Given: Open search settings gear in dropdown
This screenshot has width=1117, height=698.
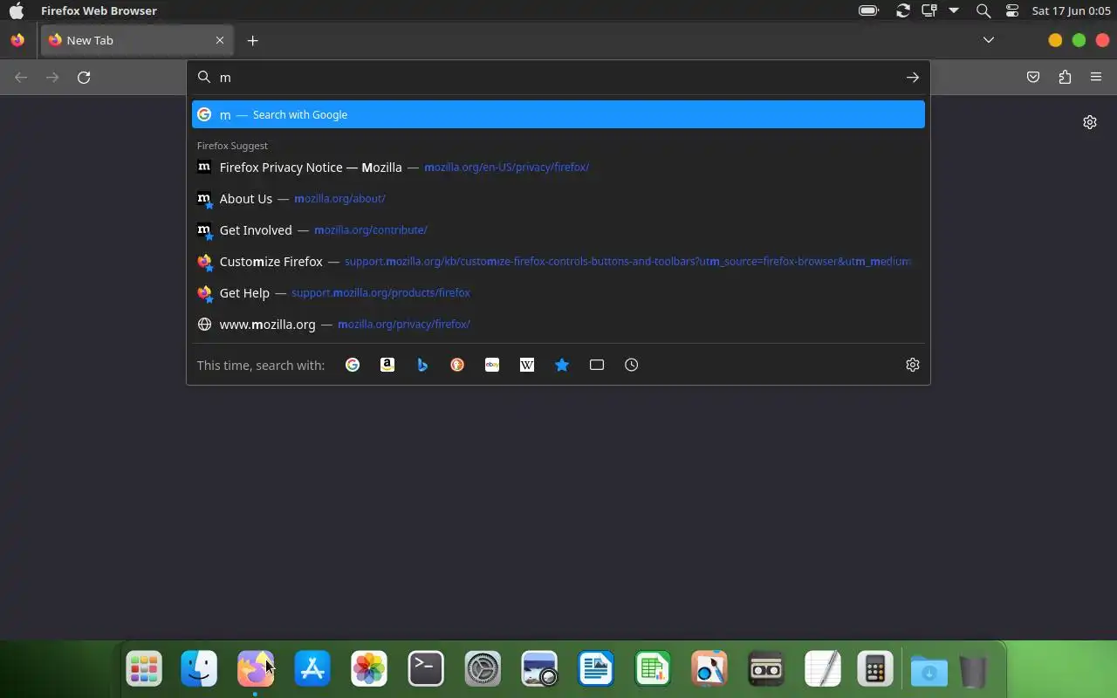Looking at the screenshot, I should coord(913,365).
